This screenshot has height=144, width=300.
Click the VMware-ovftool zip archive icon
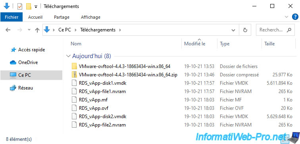pos(74,75)
